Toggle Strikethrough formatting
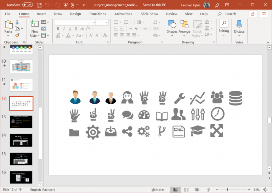The image size is (272, 193). click(x=82, y=29)
